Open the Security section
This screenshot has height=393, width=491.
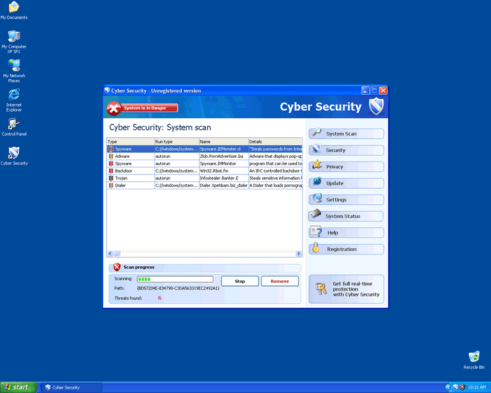[346, 150]
